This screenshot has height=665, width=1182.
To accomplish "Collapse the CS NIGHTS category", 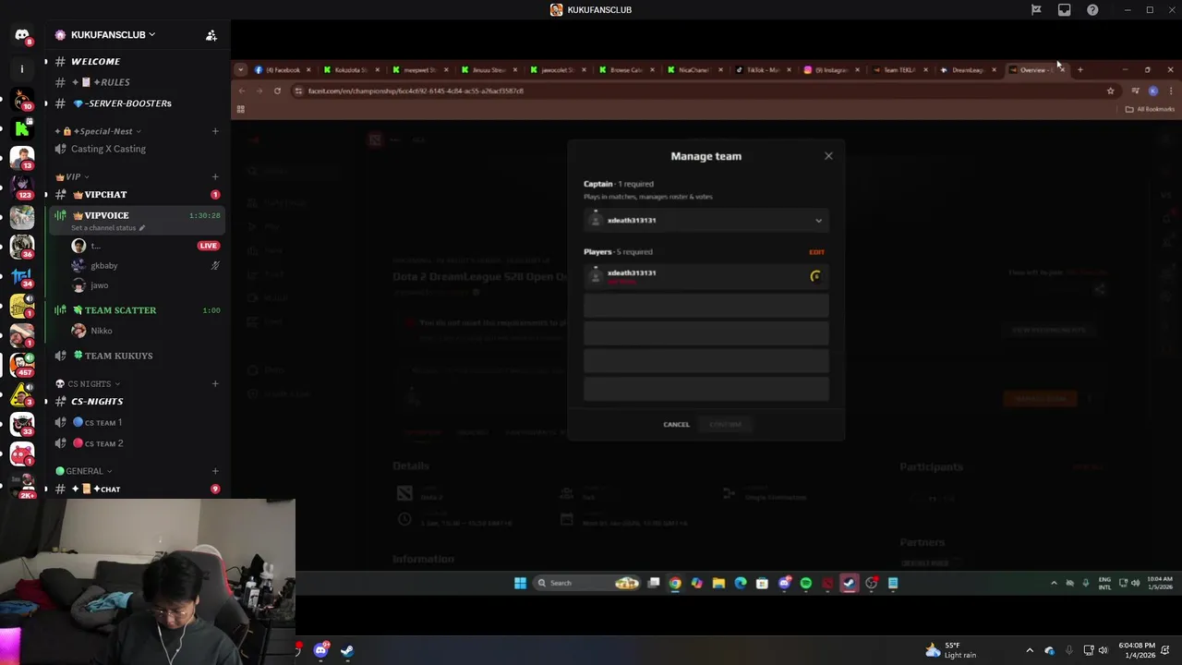I will click(88, 384).
